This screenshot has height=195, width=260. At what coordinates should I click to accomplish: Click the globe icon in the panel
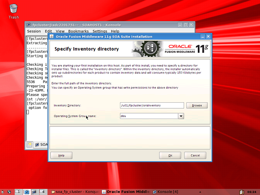pyautogui.click(x=9, y=192)
